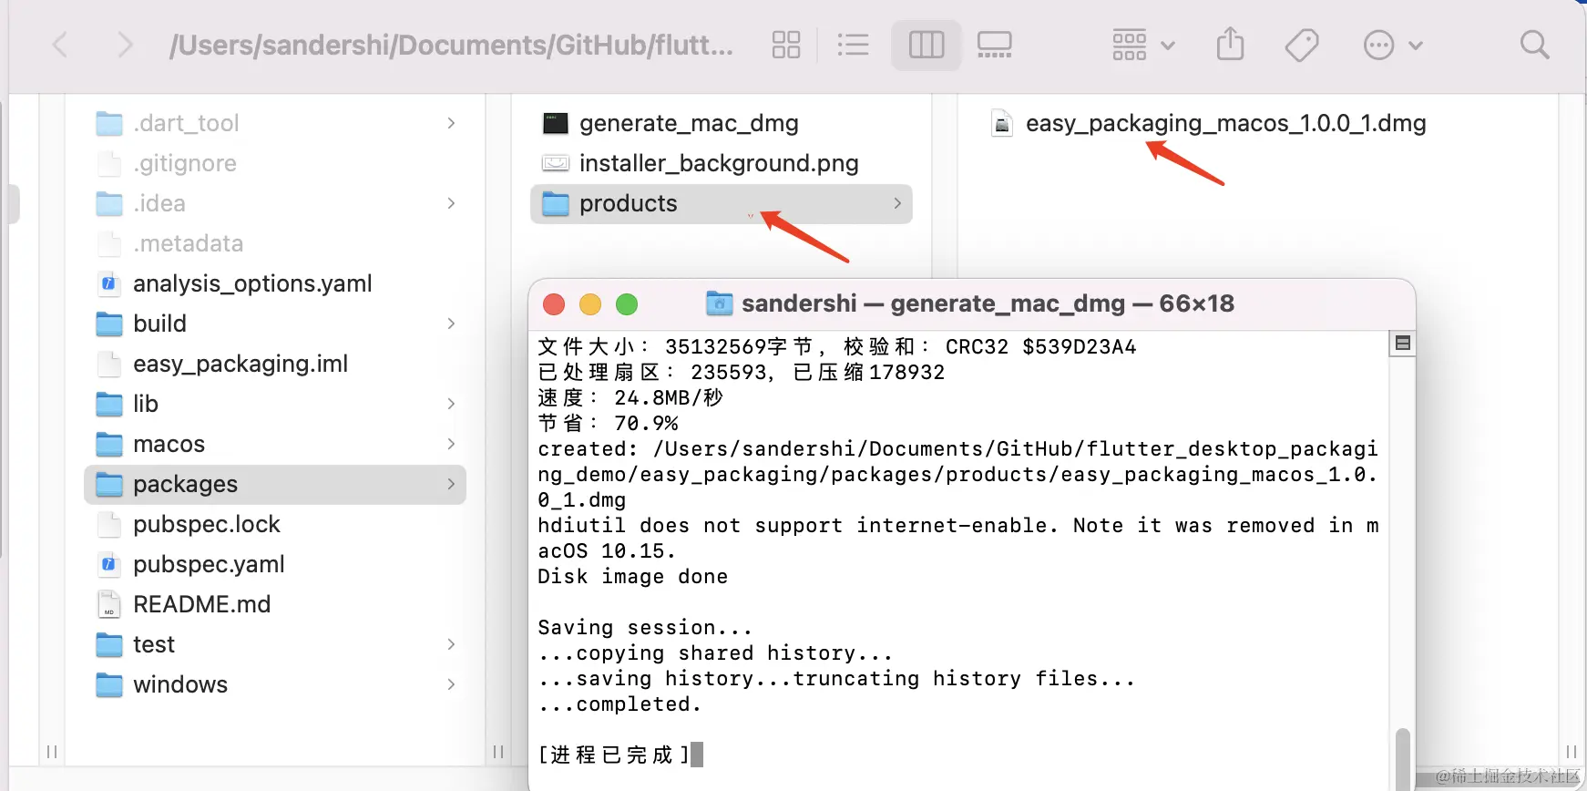The height and width of the screenshot is (791, 1587).
Task: Click the test folder icon
Action: click(109, 644)
